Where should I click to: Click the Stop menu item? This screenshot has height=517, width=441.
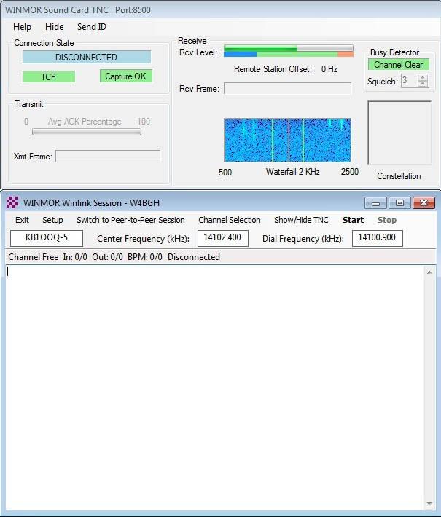[387, 220]
